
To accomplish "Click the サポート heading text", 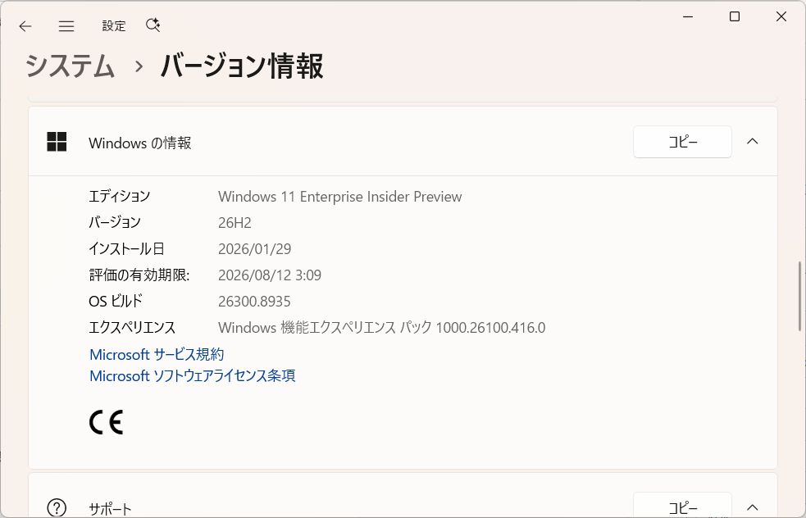I will [x=110, y=509].
